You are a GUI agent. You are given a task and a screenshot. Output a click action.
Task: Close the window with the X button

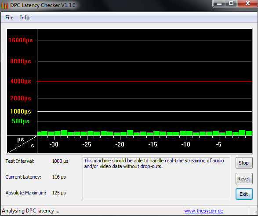(247, 4)
